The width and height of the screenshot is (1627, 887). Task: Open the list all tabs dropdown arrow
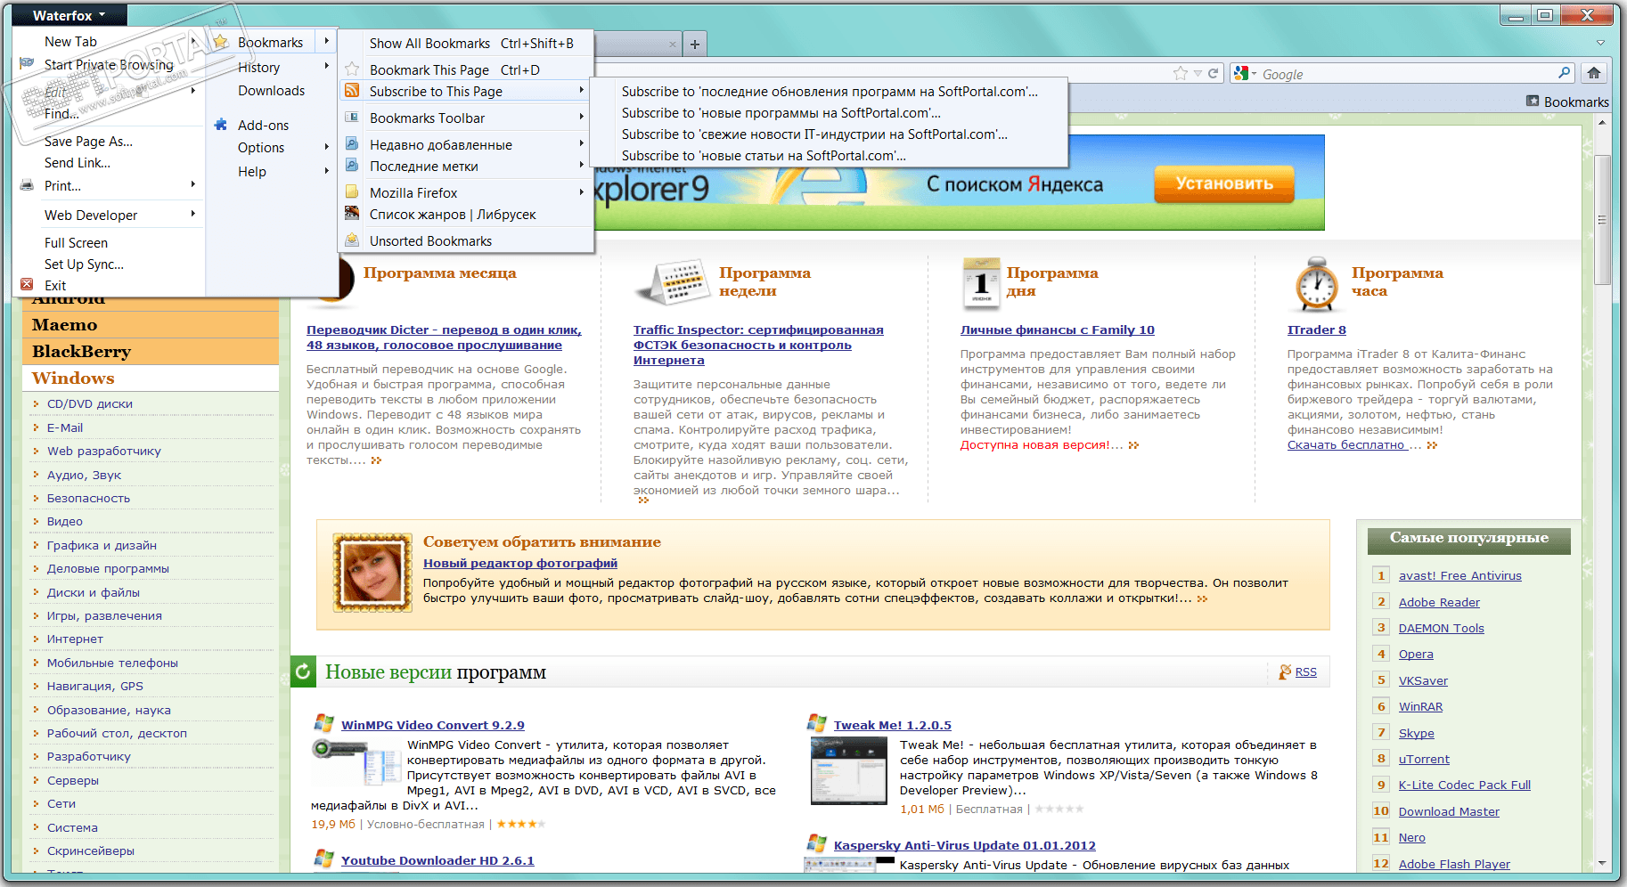pos(1600,43)
